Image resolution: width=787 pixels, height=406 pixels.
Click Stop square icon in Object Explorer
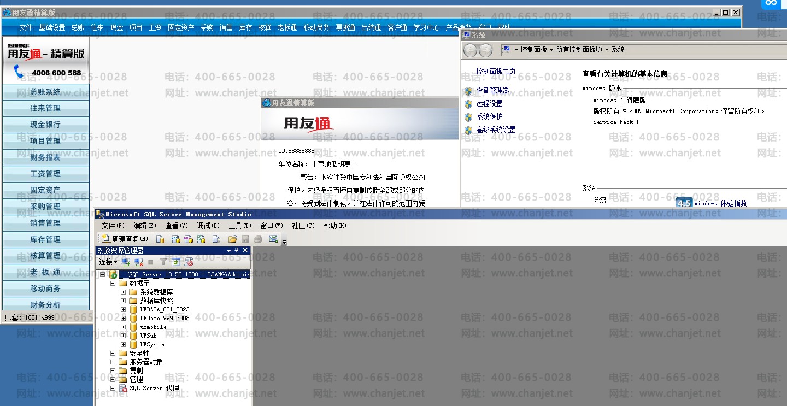(151, 262)
